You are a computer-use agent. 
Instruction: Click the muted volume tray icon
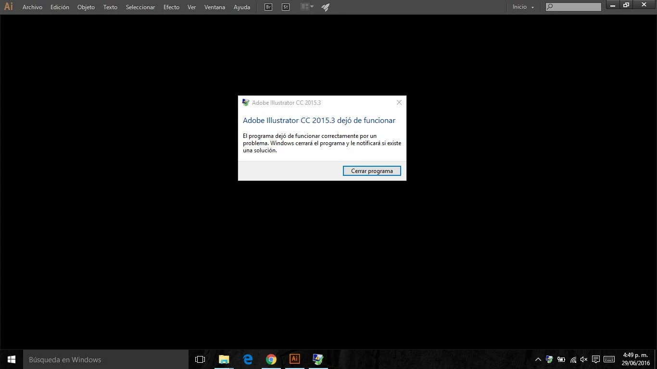pos(584,359)
